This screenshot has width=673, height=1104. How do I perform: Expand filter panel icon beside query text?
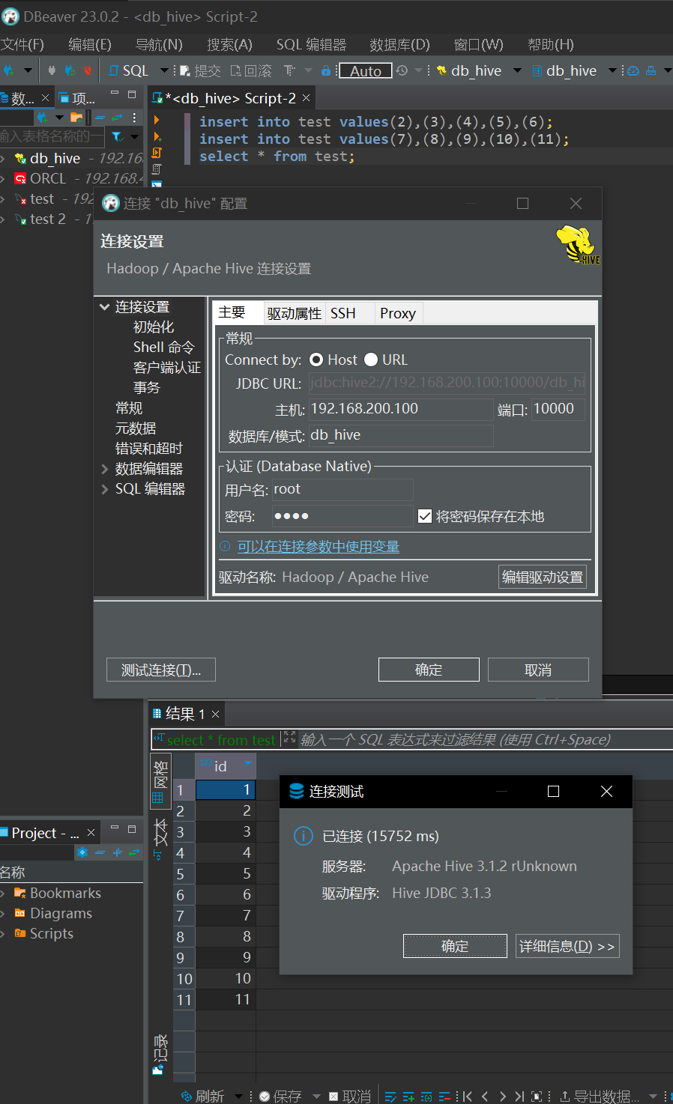(x=289, y=738)
